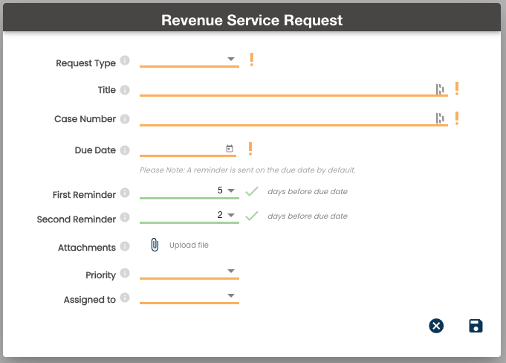Click the info icon beside Attachments
The height and width of the screenshot is (363, 506).
click(125, 246)
